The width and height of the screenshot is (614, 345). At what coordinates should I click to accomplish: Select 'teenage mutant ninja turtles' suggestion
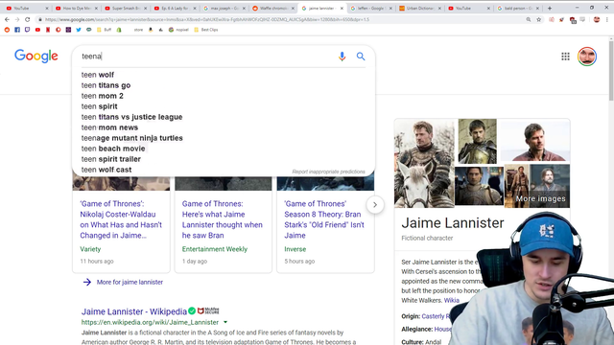pos(224,138)
